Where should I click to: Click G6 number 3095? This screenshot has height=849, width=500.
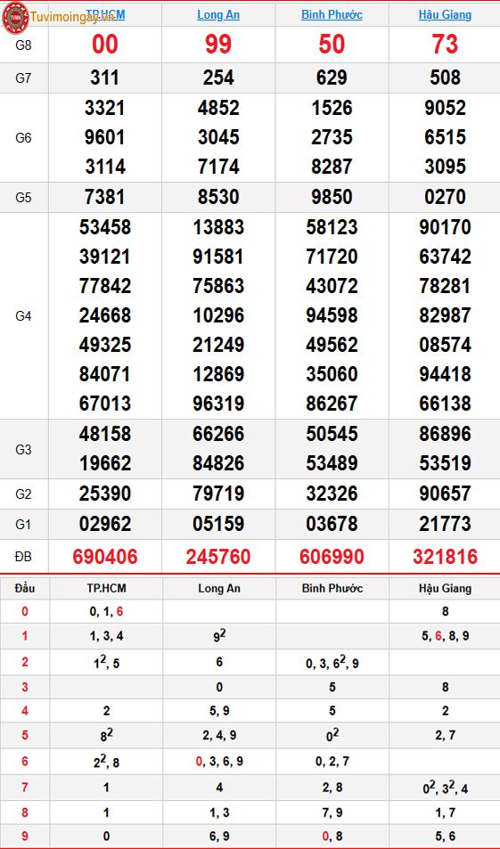(445, 167)
